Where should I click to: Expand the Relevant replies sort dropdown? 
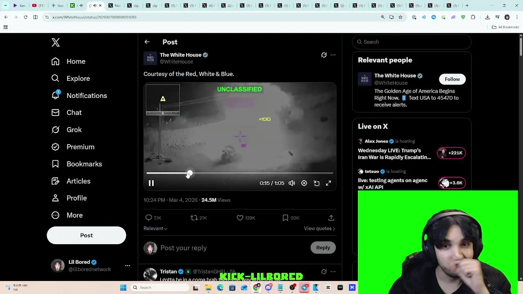(155, 229)
